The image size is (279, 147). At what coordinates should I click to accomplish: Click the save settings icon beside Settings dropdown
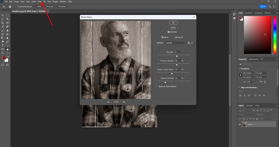pos(189,43)
